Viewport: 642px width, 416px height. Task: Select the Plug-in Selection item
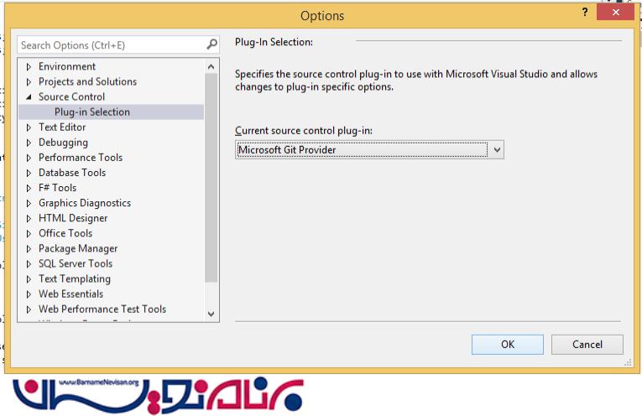(92, 112)
